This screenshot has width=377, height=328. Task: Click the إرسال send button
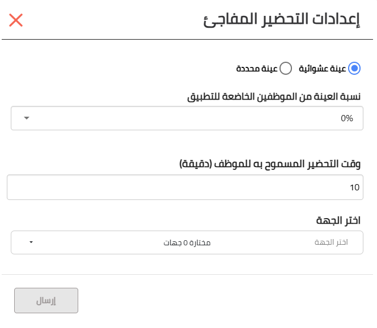point(46,301)
